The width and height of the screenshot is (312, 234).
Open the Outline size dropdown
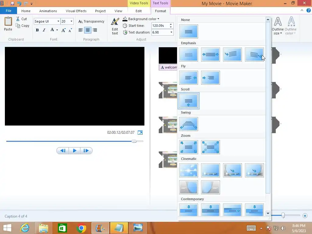278,26
